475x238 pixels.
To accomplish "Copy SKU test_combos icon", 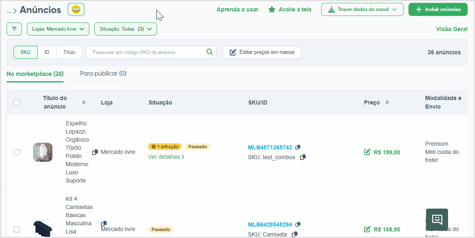I will click(303, 157).
